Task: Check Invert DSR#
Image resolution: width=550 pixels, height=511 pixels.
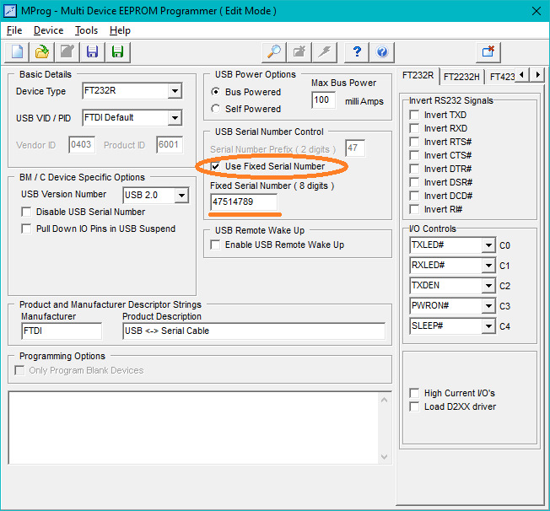Action: click(x=414, y=182)
